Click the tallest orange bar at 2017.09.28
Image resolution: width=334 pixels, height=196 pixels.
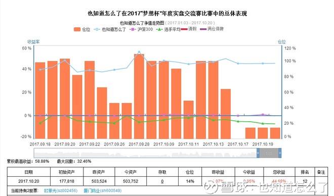(139, 96)
